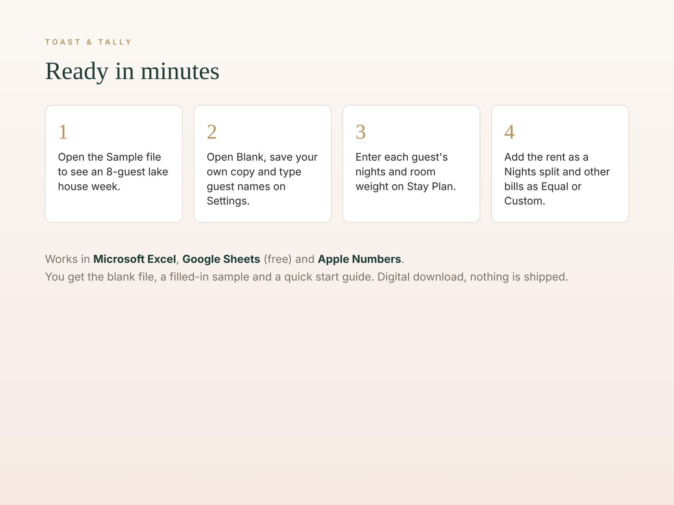Click the "Enter each guest's nights" step text
Viewport: 674px width, 505px height.
[406, 172]
